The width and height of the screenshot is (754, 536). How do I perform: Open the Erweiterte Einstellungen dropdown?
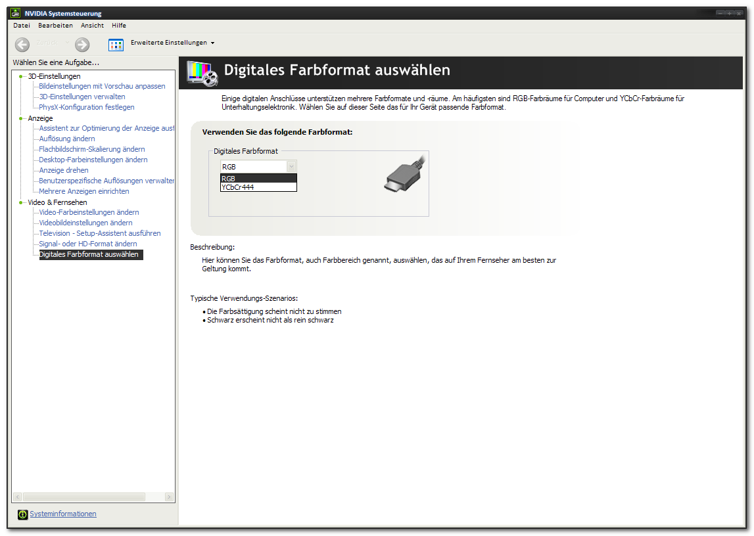(173, 43)
